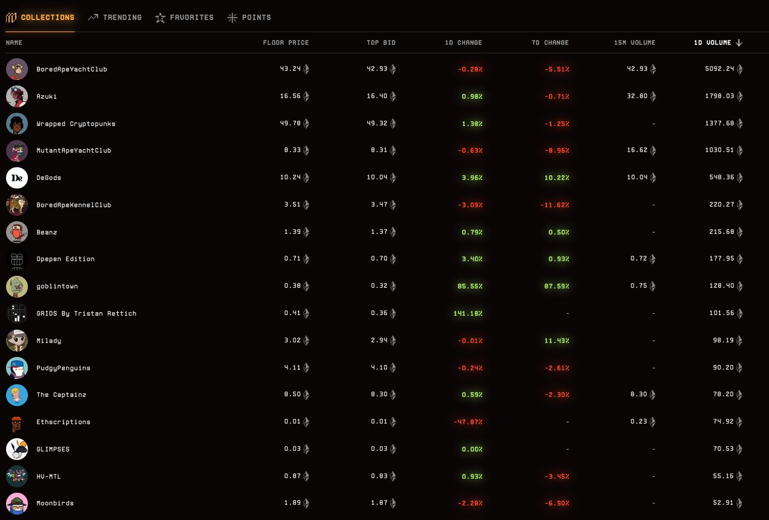Viewport: 769px width, 520px height.
Task: Sort table by 1D Change column
Action: [x=463, y=43]
